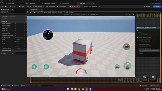The width and height of the screenshot is (162, 91).
Task: Collapse the Variables section
Action: tap(1, 21)
